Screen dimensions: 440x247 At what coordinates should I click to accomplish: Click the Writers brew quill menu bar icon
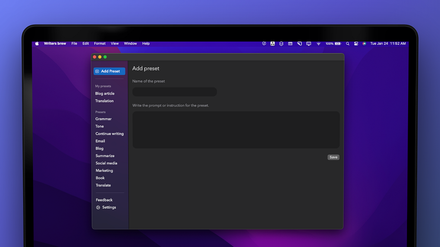click(264, 43)
